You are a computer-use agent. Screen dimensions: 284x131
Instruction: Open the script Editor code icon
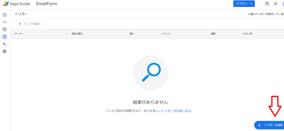(4, 22)
